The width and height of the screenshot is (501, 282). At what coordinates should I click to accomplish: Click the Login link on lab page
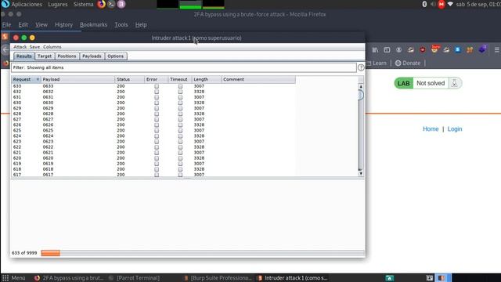pos(455,128)
